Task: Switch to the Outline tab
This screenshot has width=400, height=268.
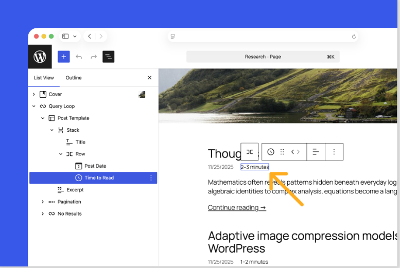Action: coord(74,78)
